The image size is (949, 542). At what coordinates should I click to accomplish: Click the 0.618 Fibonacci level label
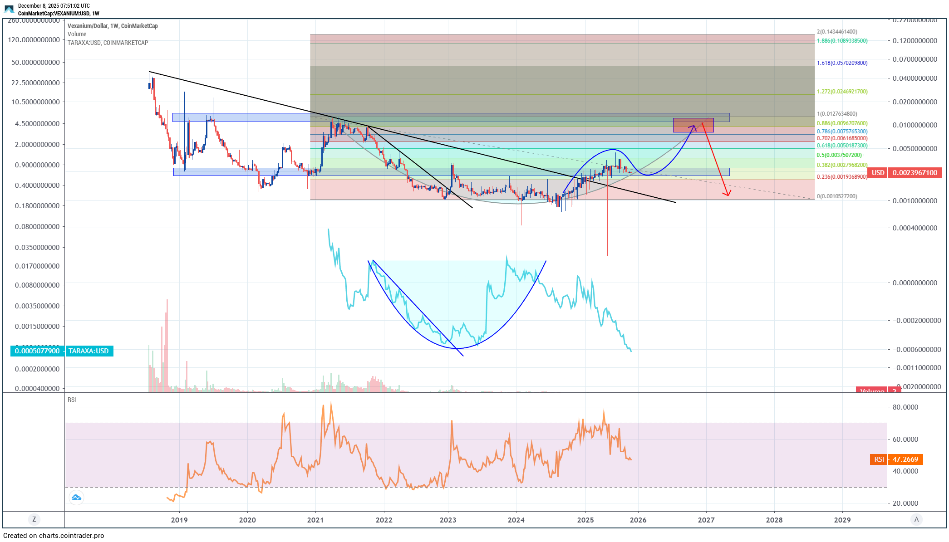(842, 146)
